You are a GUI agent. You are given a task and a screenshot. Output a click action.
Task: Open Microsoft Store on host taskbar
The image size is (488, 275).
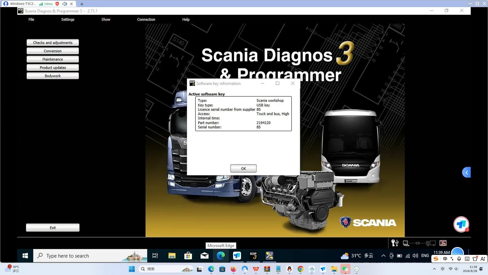click(x=222, y=269)
